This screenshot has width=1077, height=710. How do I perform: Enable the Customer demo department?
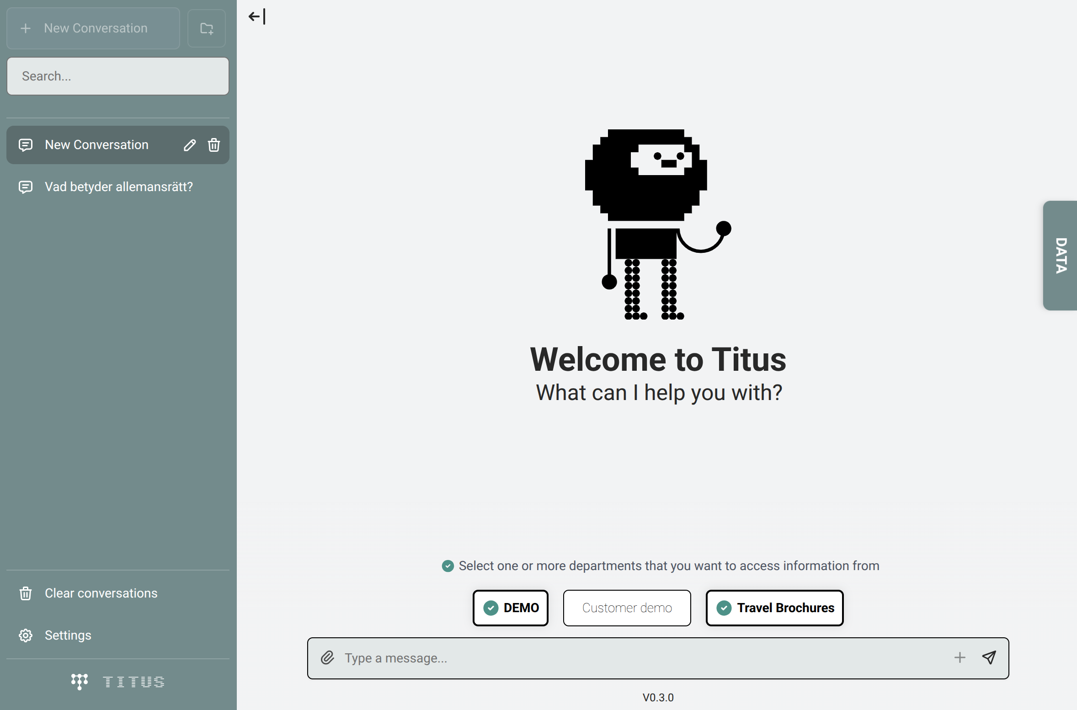click(x=627, y=608)
